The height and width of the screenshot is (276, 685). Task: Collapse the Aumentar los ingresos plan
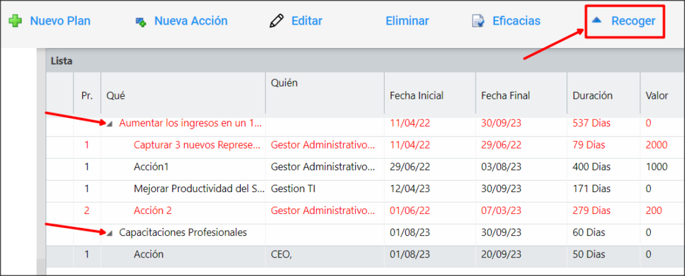(110, 124)
